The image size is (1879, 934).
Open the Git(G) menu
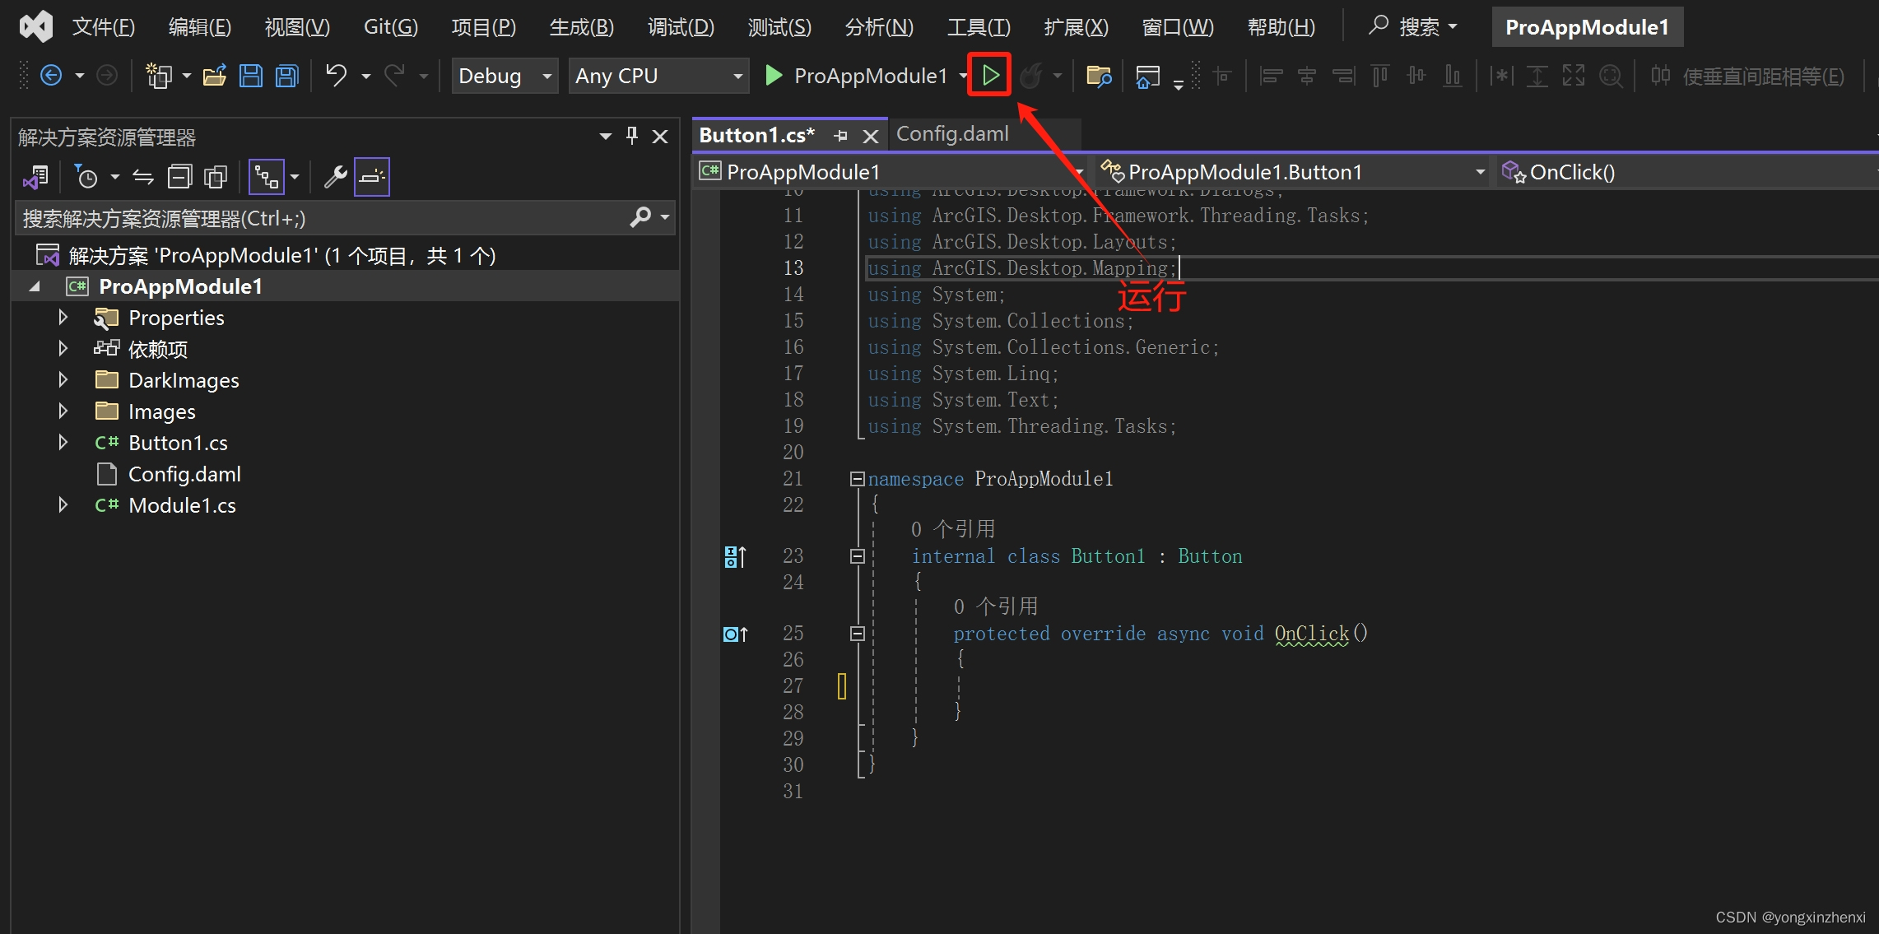pyautogui.click(x=391, y=27)
